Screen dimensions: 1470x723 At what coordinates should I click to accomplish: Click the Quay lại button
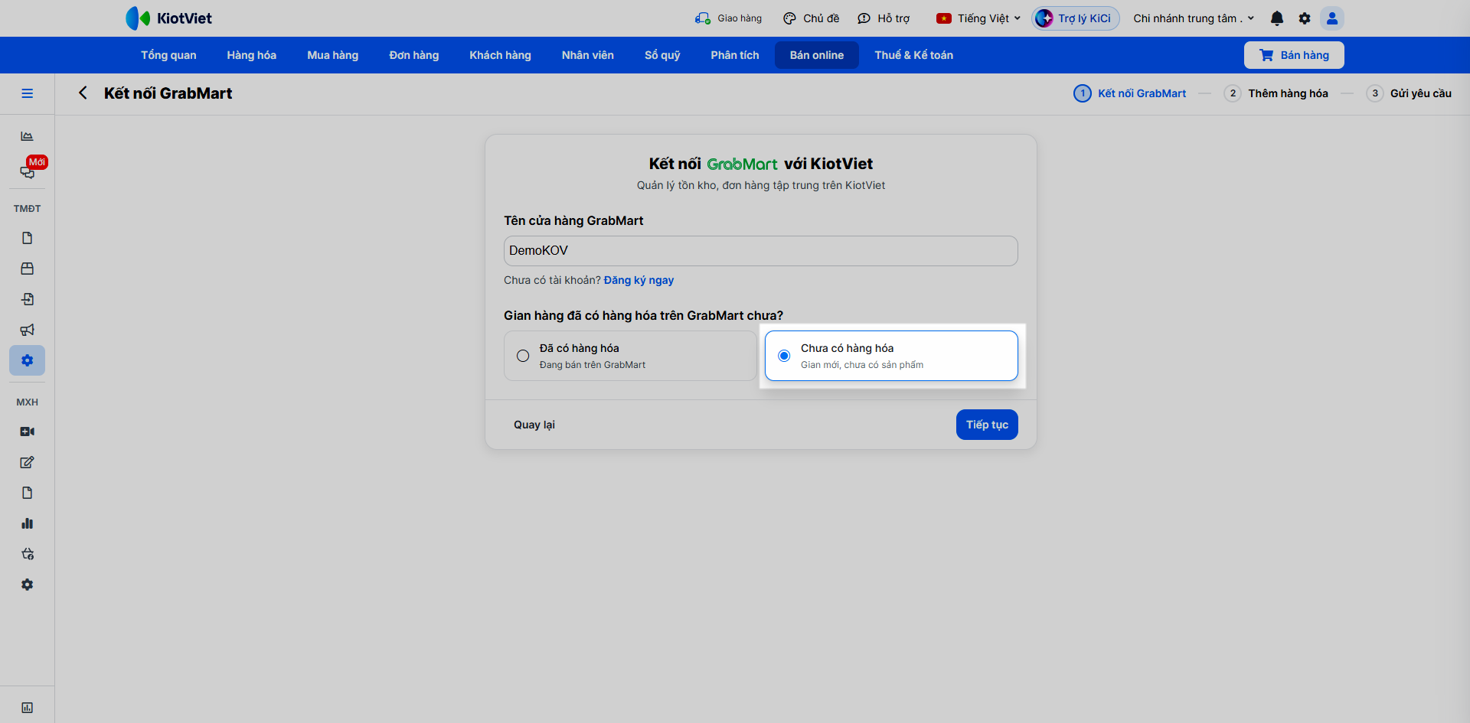534,425
